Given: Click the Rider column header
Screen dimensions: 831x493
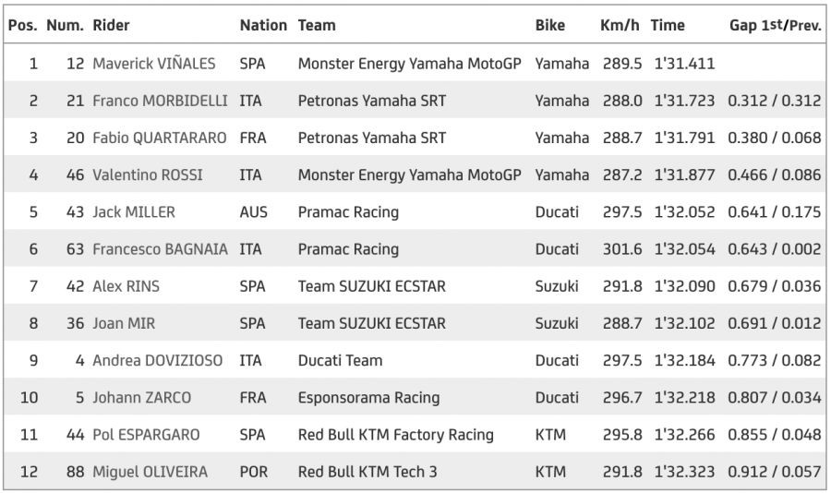Looking at the screenshot, I should pos(112,26).
